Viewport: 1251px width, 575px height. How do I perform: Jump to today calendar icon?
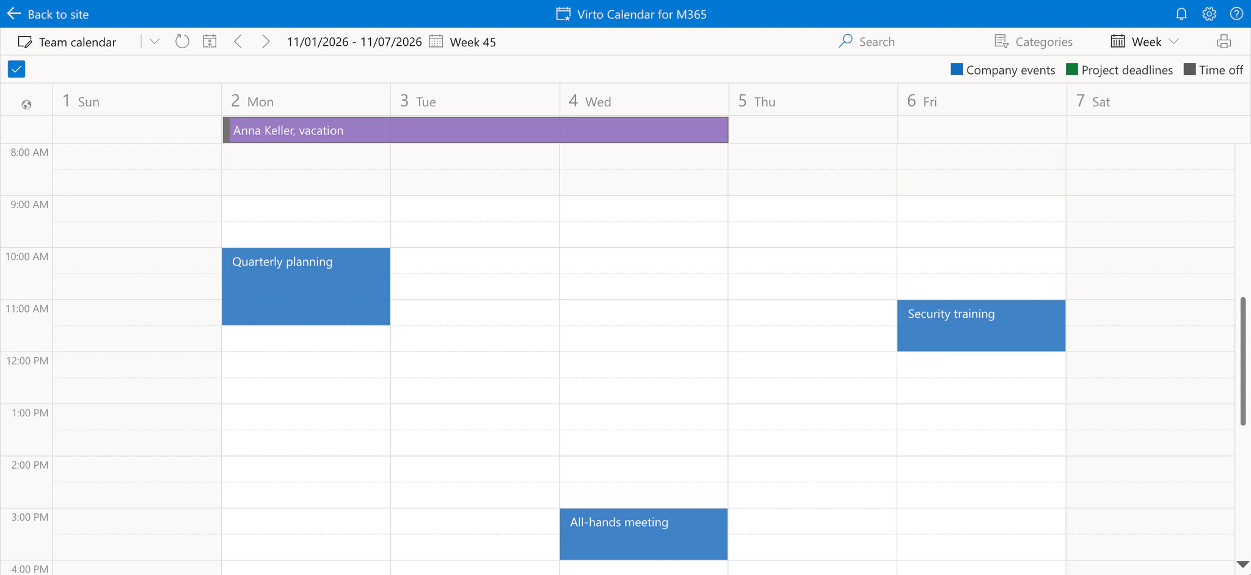[x=210, y=42]
